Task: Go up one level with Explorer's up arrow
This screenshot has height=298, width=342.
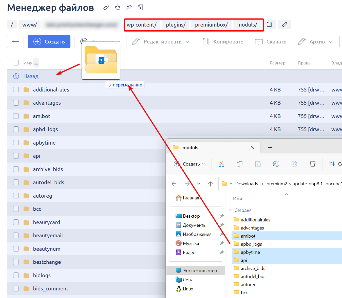Action: (x=210, y=184)
